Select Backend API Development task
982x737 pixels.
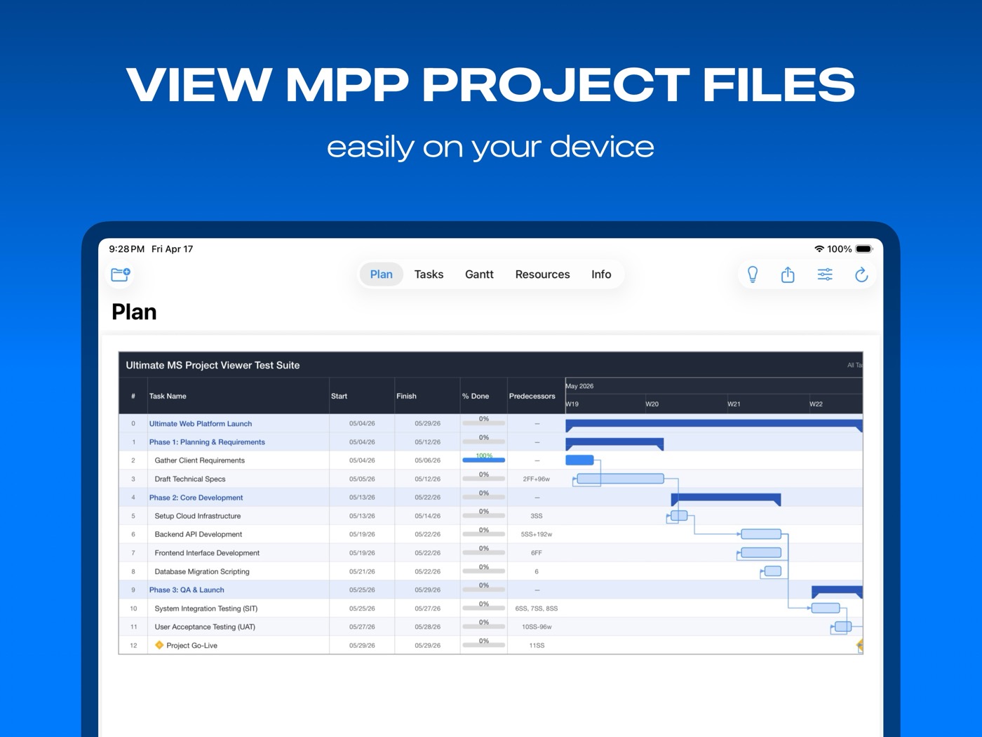pos(198,535)
